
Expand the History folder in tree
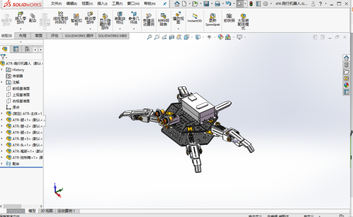point(2,70)
